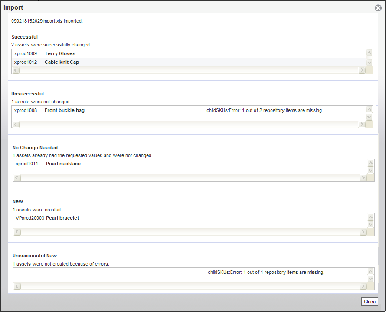Click the horizontal scrollbar track in Unsuccessful list
This screenshot has width=386, height=312.
coord(189,125)
